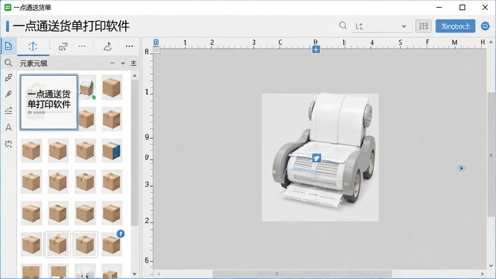
Task: Click the app icon in title bar
Action: pos(8,7)
